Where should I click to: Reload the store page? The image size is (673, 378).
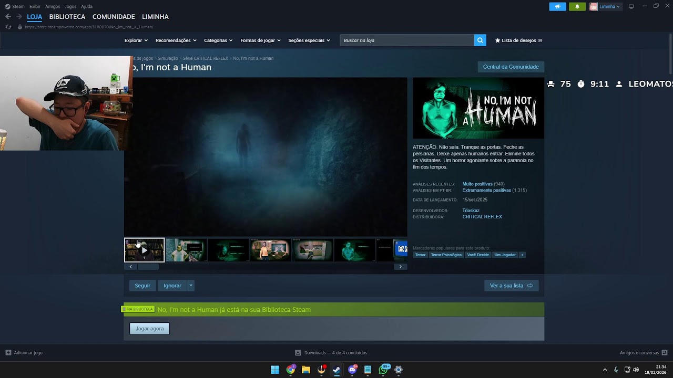point(8,27)
